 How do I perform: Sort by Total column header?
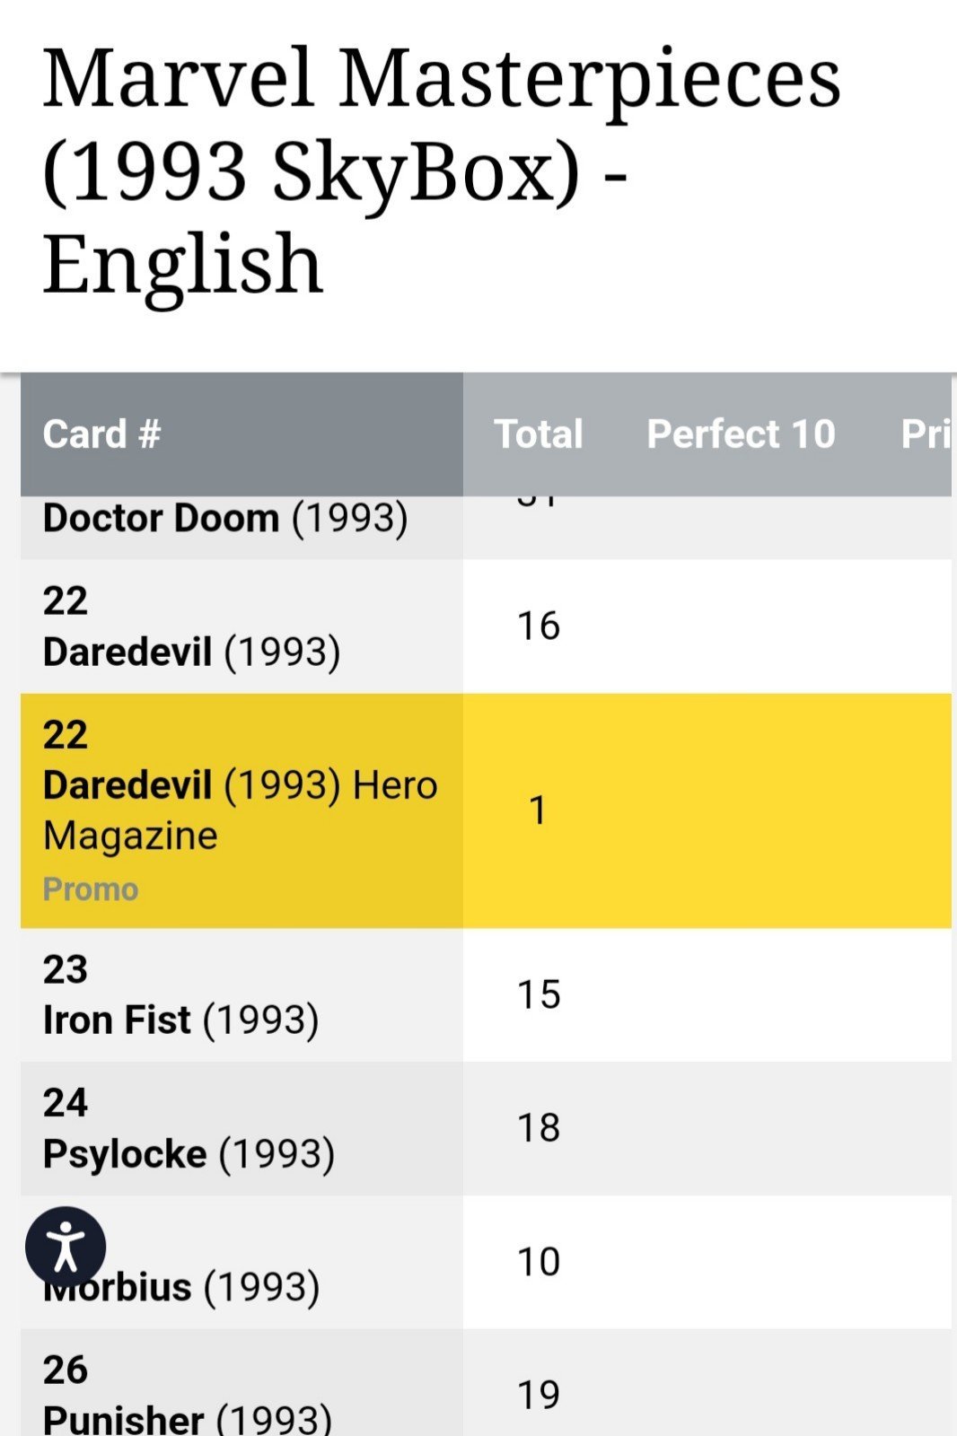tap(539, 434)
